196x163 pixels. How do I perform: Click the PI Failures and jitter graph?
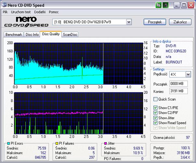79,113
